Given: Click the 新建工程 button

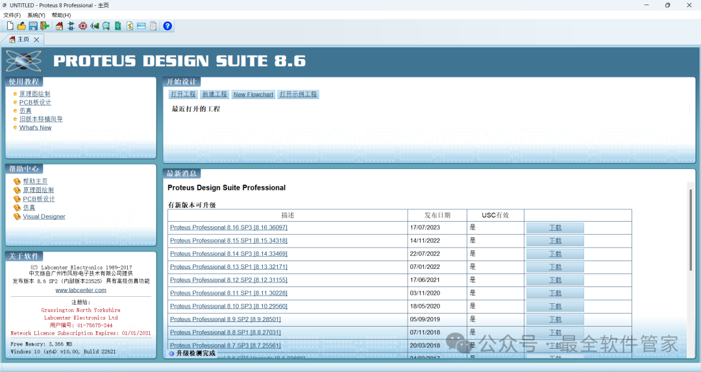Looking at the screenshot, I should 214,95.
